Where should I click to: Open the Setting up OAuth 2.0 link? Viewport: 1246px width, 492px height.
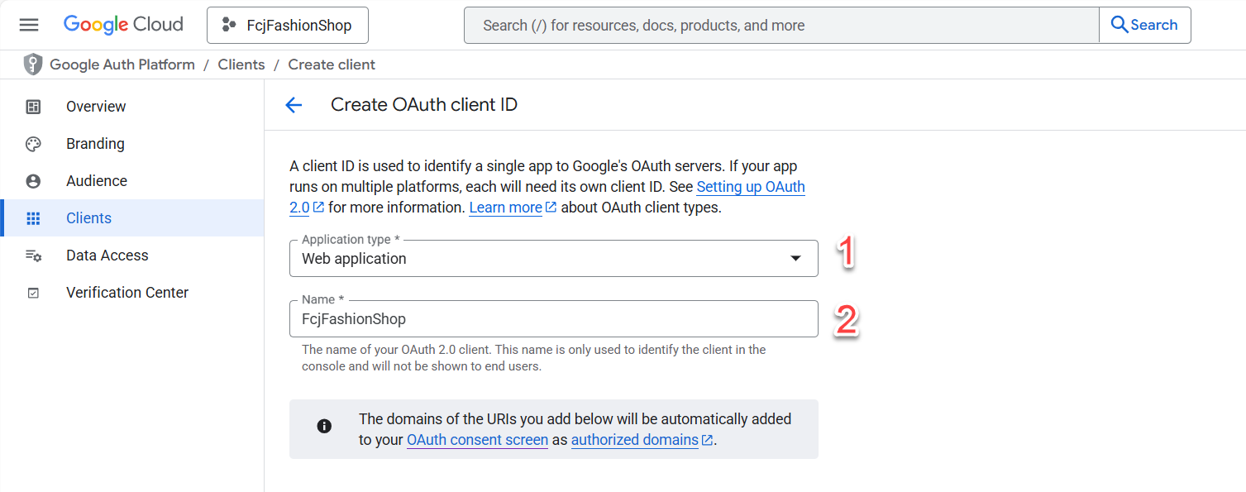(x=751, y=187)
